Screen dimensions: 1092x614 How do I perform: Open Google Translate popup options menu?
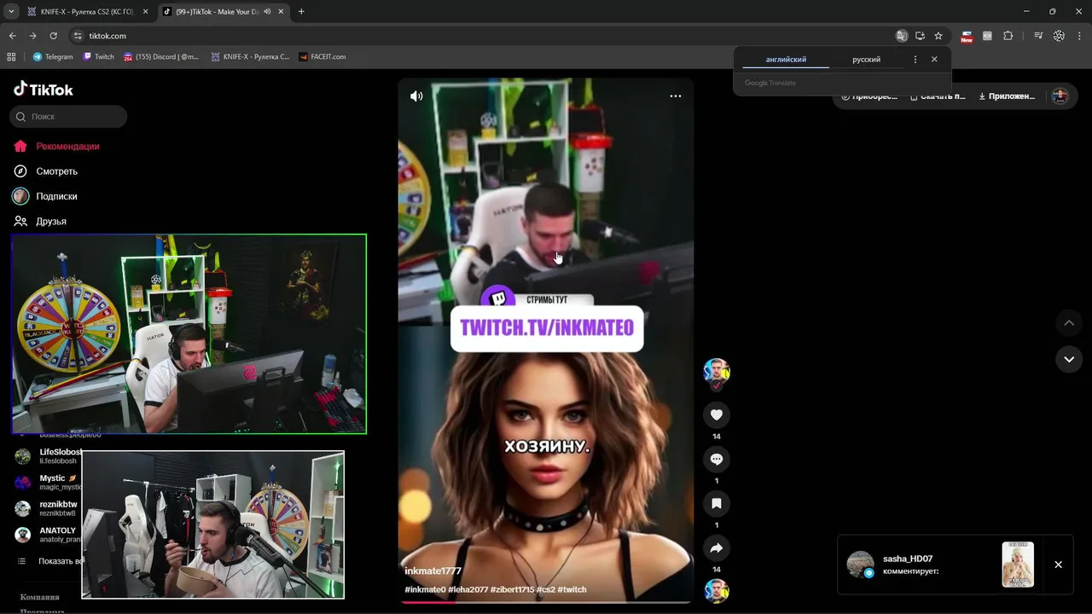tap(915, 60)
